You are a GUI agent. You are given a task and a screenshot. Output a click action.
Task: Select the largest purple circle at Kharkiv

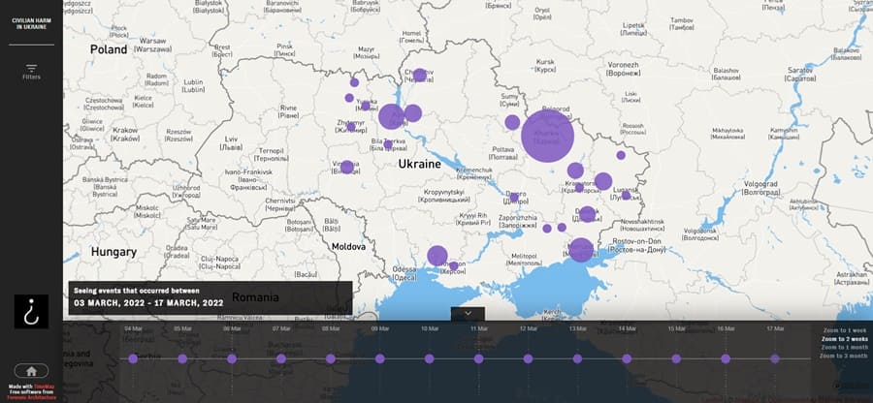[548, 137]
